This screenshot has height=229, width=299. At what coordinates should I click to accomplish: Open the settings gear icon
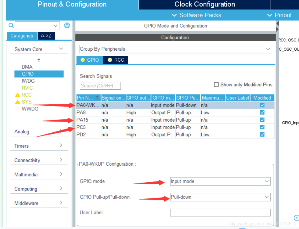click(x=67, y=25)
